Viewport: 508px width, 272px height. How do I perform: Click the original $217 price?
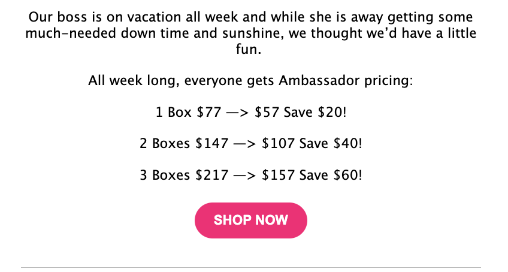pyautogui.click(x=212, y=175)
